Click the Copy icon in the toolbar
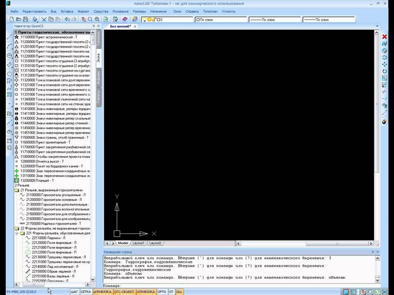Image resolution: width=394 pixels, height=295 pixels. tap(51, 19)
